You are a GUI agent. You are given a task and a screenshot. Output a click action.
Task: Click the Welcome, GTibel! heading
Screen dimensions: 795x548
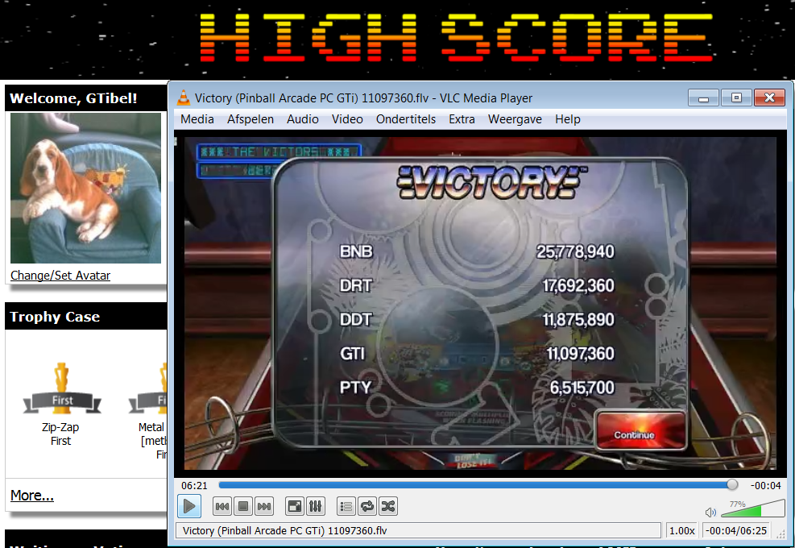[73, 98]
